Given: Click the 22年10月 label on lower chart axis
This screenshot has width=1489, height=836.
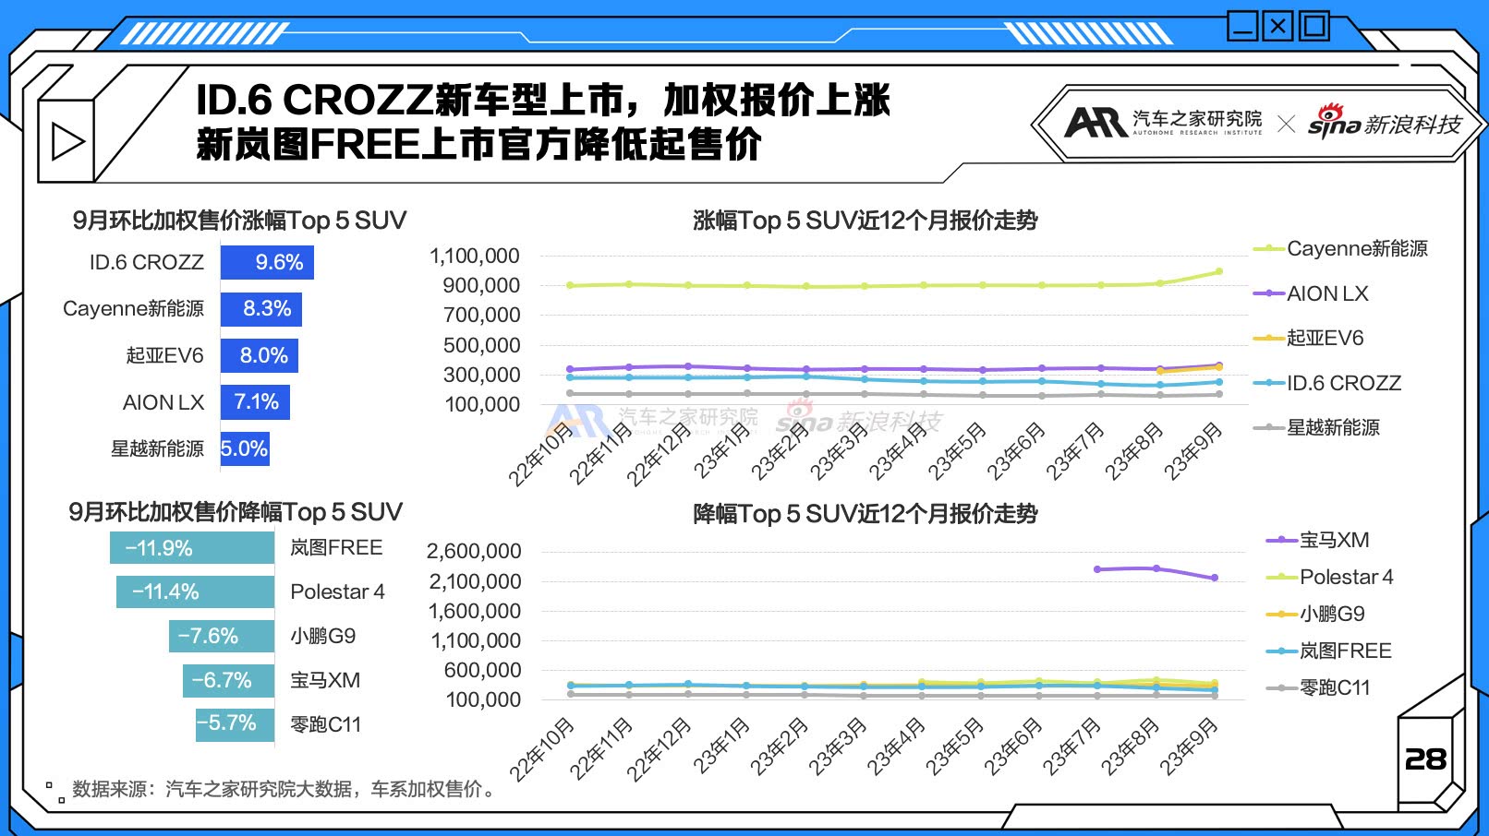Looking at the screenshot, I should [x=542, y=749].
